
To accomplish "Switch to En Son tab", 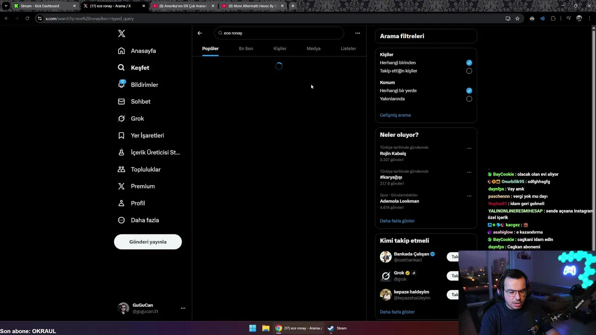I will (x=246, y=48).
